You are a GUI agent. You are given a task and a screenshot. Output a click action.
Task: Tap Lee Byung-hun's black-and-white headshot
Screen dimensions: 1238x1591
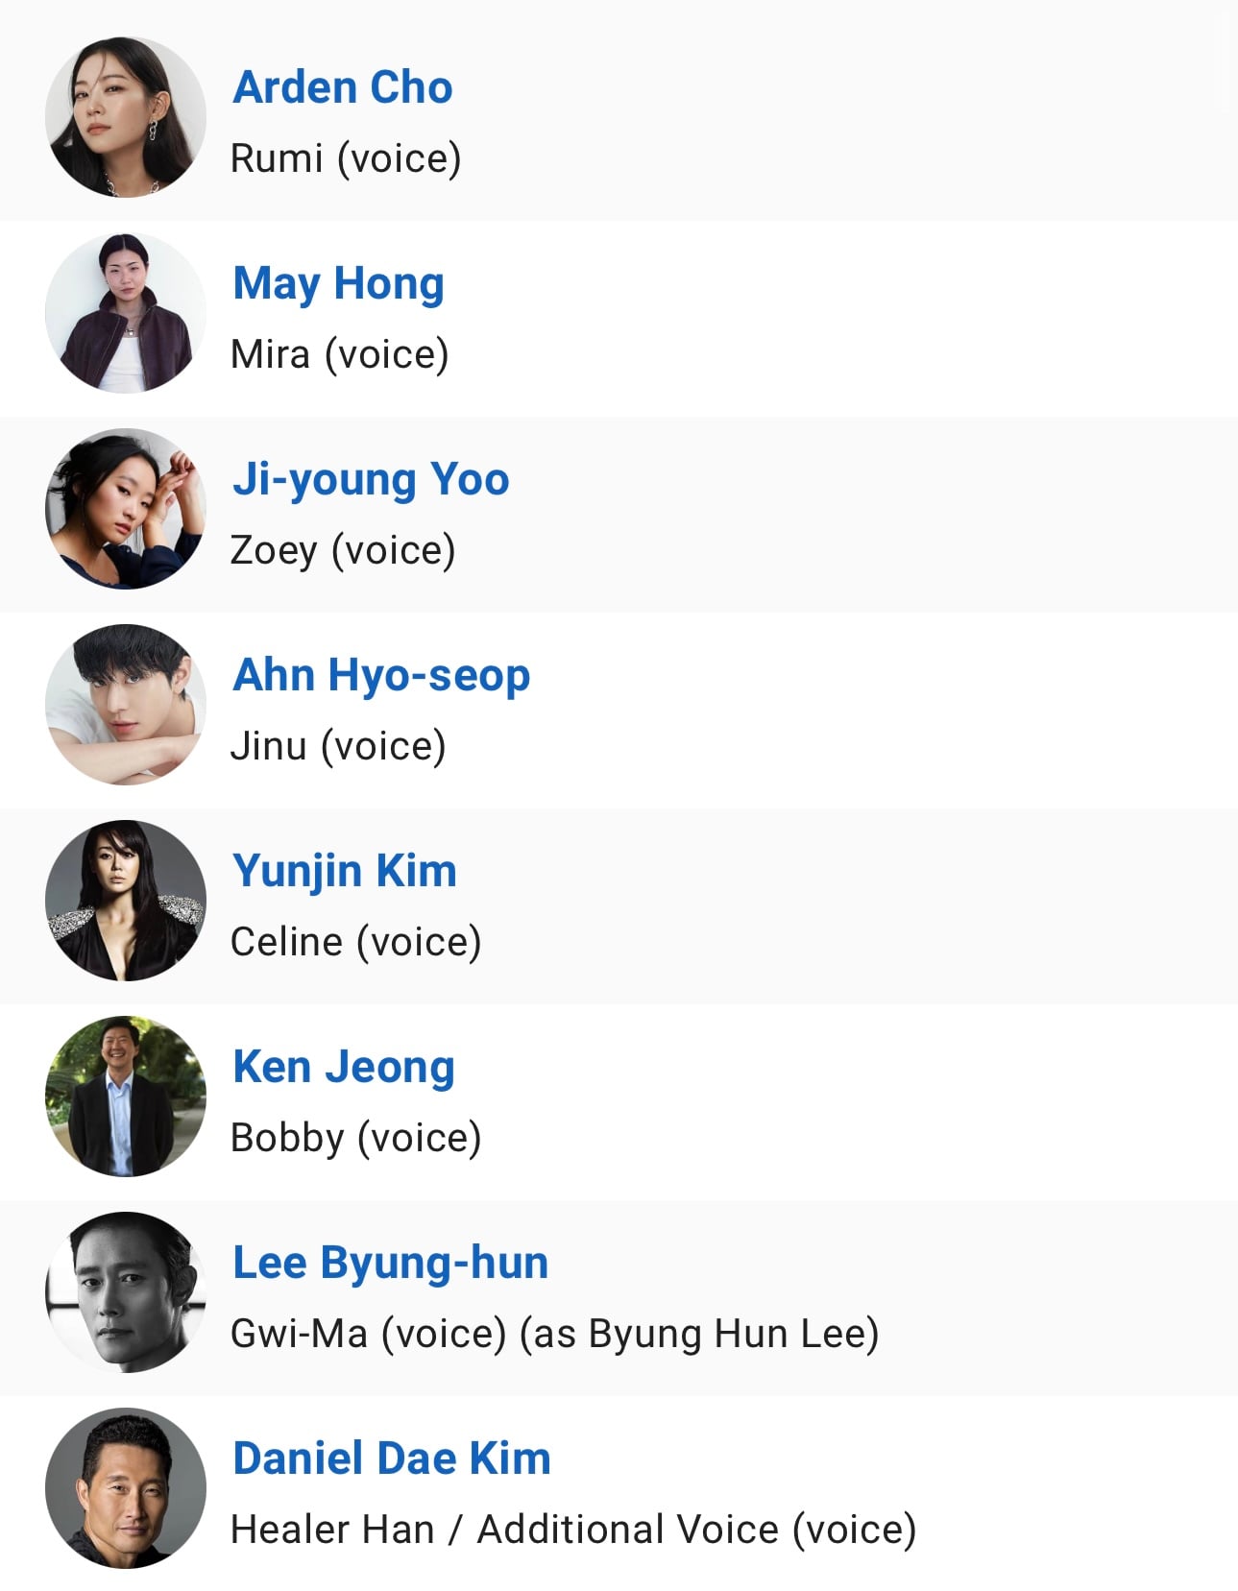(x=125, y=1292)
